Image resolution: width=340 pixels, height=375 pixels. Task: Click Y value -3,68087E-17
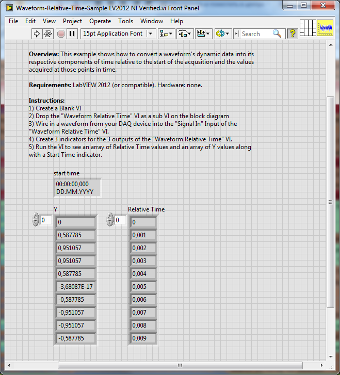[76, 286]
